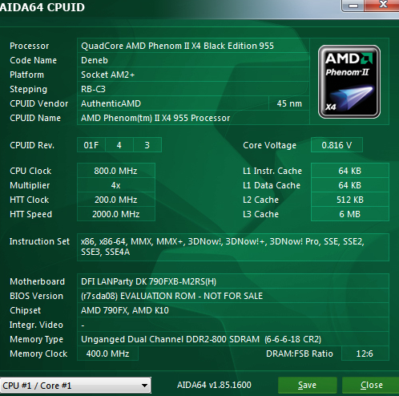399x396 pixels.
Task: Click the CPUID Rev. value '4'
Action: click(x=119, y=145)
